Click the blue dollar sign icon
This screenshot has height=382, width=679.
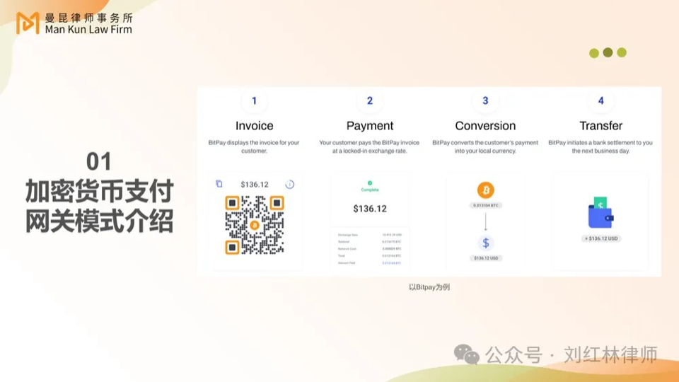pos(485,243)
